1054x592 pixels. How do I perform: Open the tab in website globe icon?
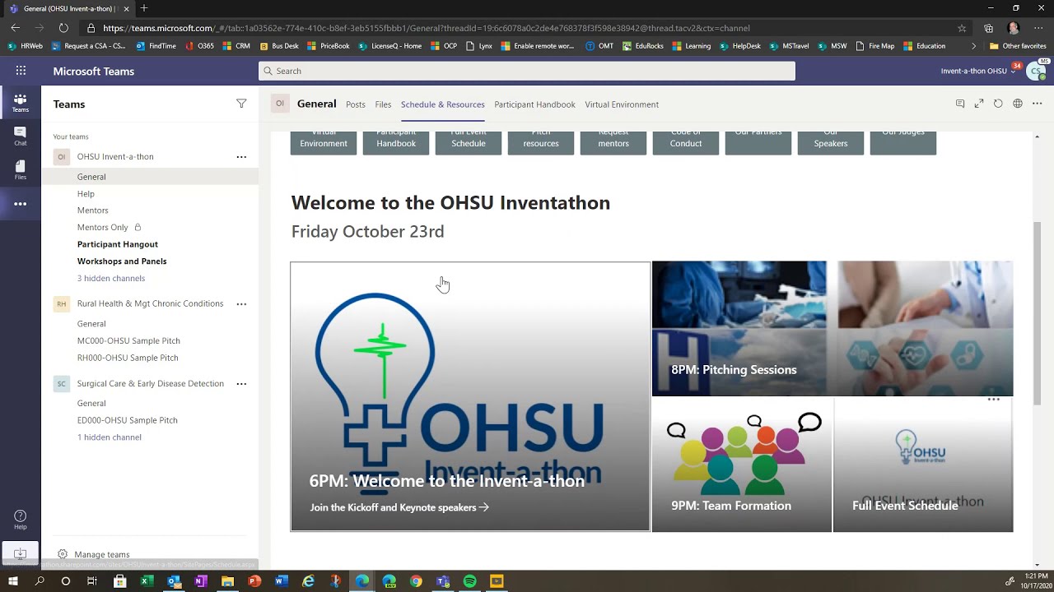click(x=1018, y=104)
